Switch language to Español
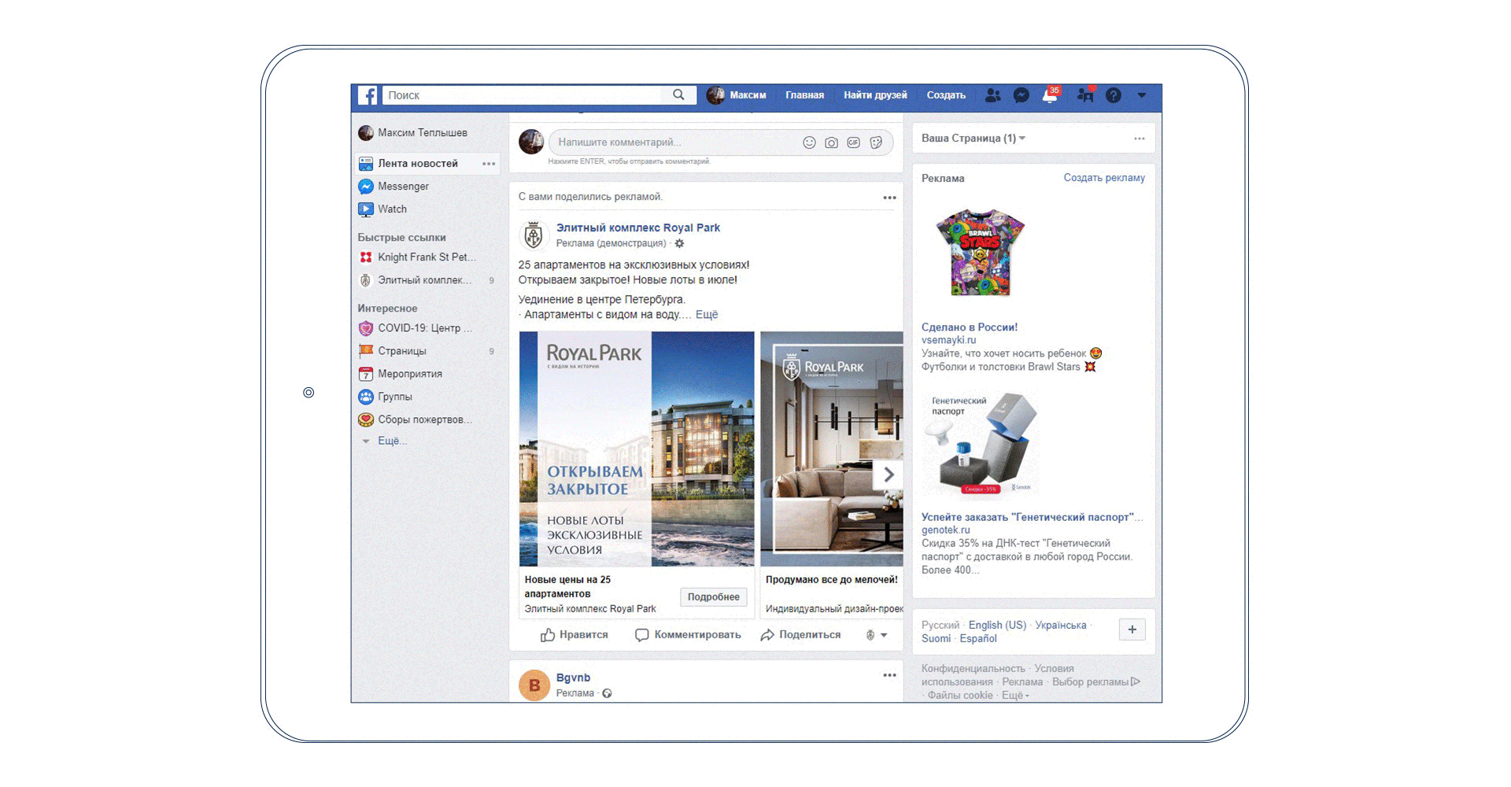 [x=977, y=638]
